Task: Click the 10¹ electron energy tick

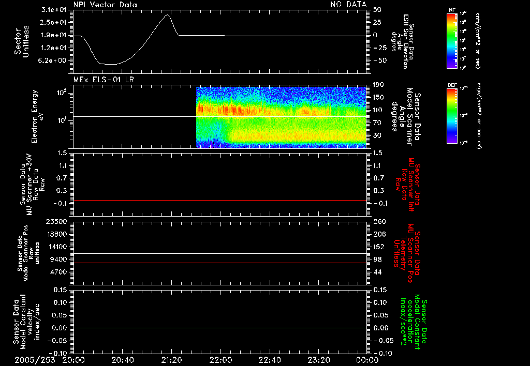Action: (x=62, y=120)
